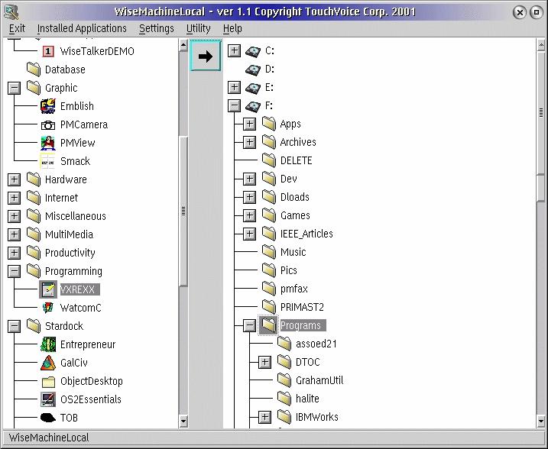Click the C: drive icon
Screen dimensions: 548x449
[x=253, y=51]
